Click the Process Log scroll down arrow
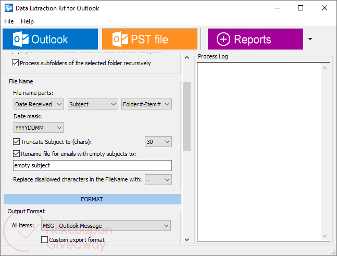 coord(324,236)
